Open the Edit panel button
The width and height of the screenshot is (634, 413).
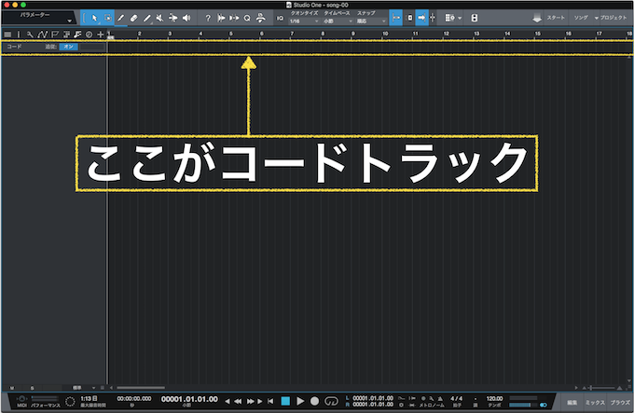tap(572, 403)
